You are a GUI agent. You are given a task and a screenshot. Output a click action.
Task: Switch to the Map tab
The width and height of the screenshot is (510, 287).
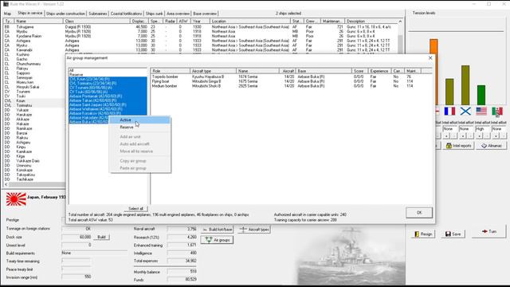[x=7, y=14]
